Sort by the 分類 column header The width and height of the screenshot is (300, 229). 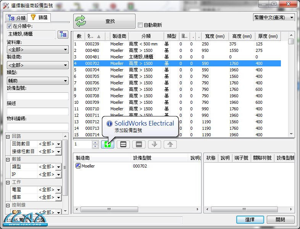click(x=146, y=36)
